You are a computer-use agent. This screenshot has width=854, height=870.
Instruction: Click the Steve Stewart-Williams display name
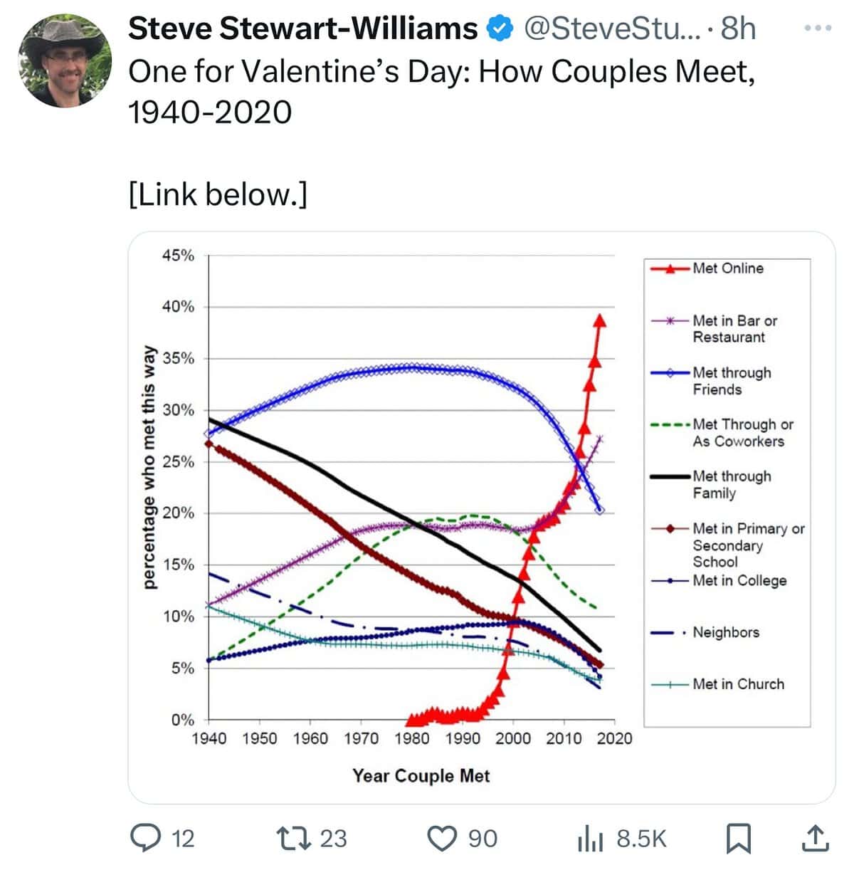302,28
